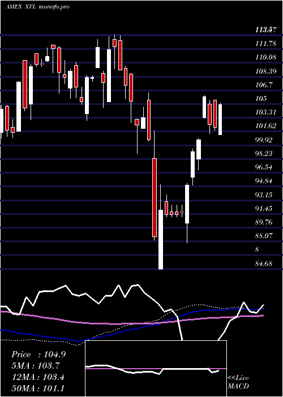Screen dimensions: 283x397
Task: Click the <<Live MACD label
Action: (x=238, y=382)
